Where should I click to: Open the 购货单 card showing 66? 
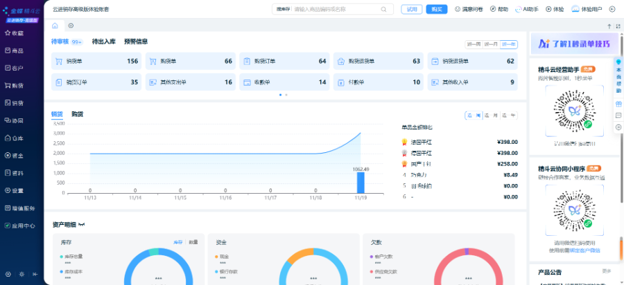[x=190, y=61]
